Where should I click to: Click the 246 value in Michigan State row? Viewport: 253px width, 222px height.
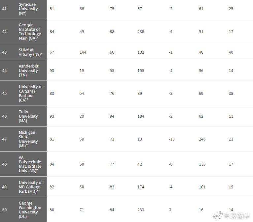pyautogui.click(x=202, y=139)
